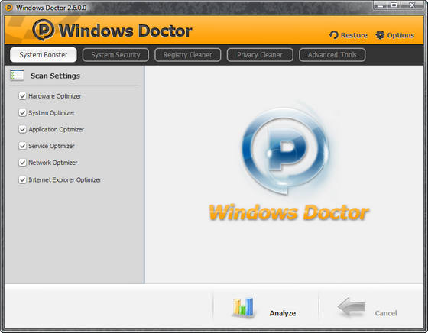
Task: Click the title bar app icon
Action: [x=8, y=8]
